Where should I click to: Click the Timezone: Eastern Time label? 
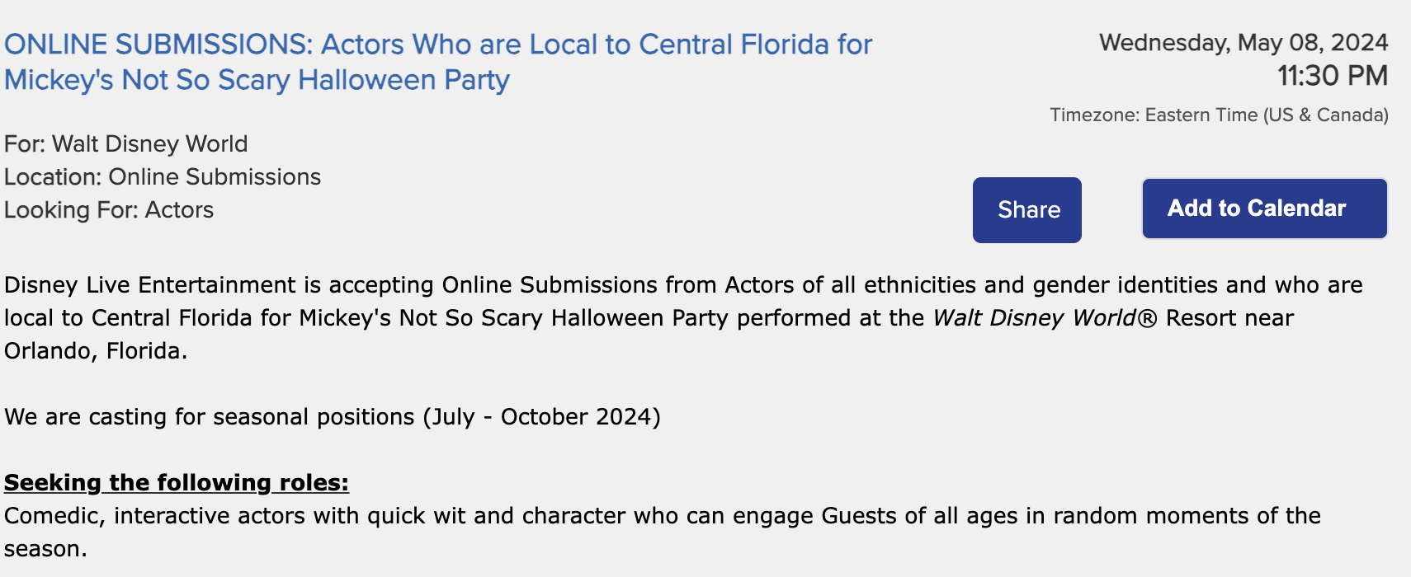click(x=1219, y=115)
